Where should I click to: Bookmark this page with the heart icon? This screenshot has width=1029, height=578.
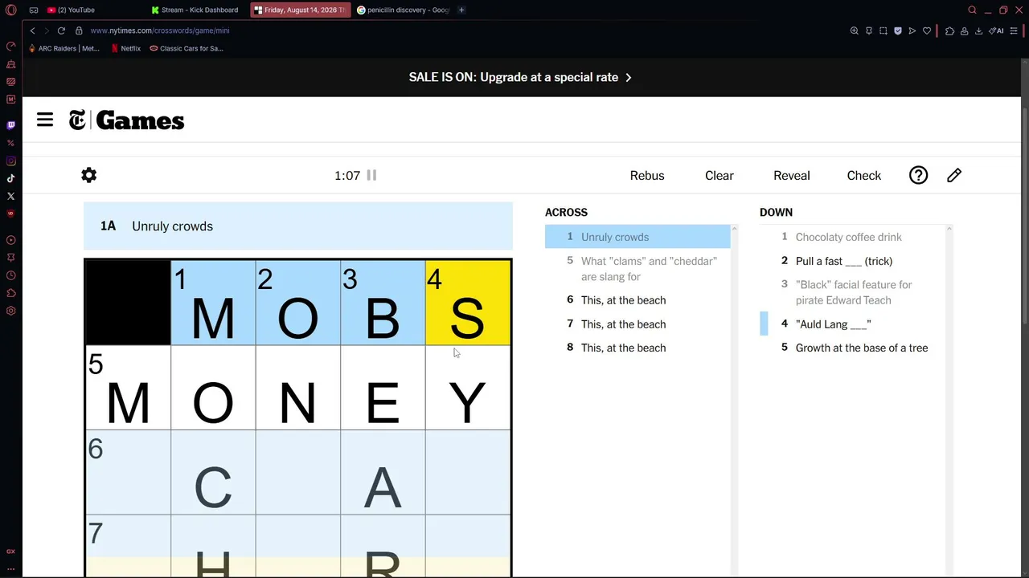coord(927,31)
